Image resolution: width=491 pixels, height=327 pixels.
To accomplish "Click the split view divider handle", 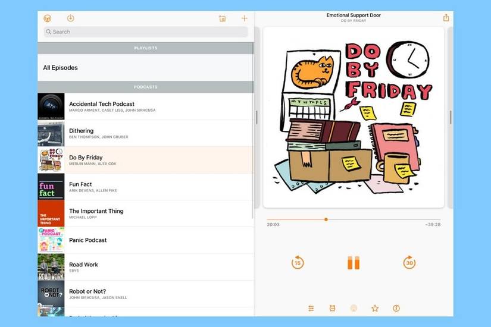I will tap(257, 117).
